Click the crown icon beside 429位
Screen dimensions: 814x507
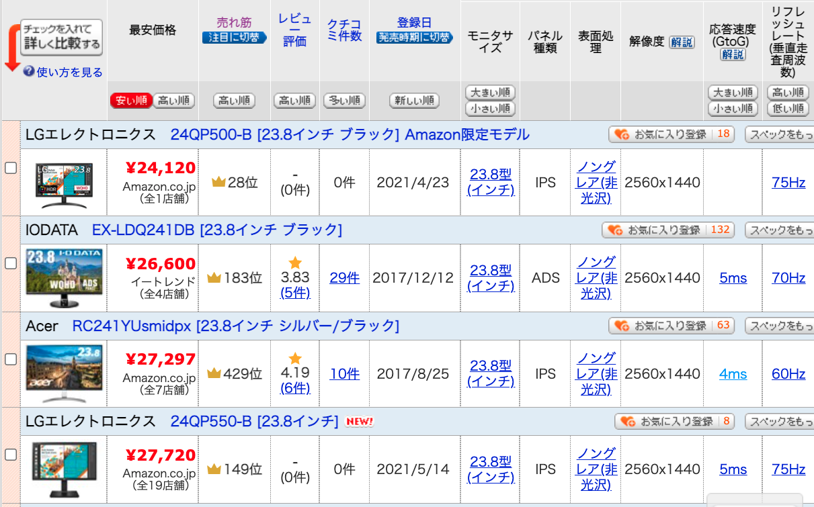point(214,373)
